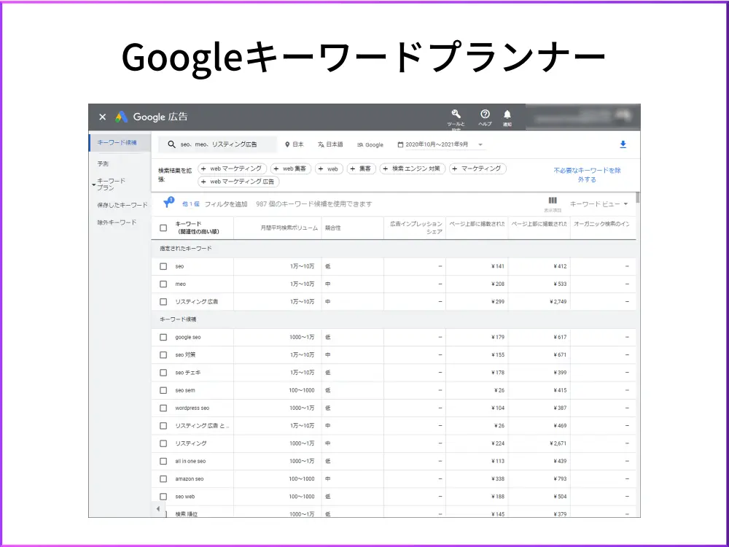
Task: Click the Google 広告 logo
Action: 135,117
